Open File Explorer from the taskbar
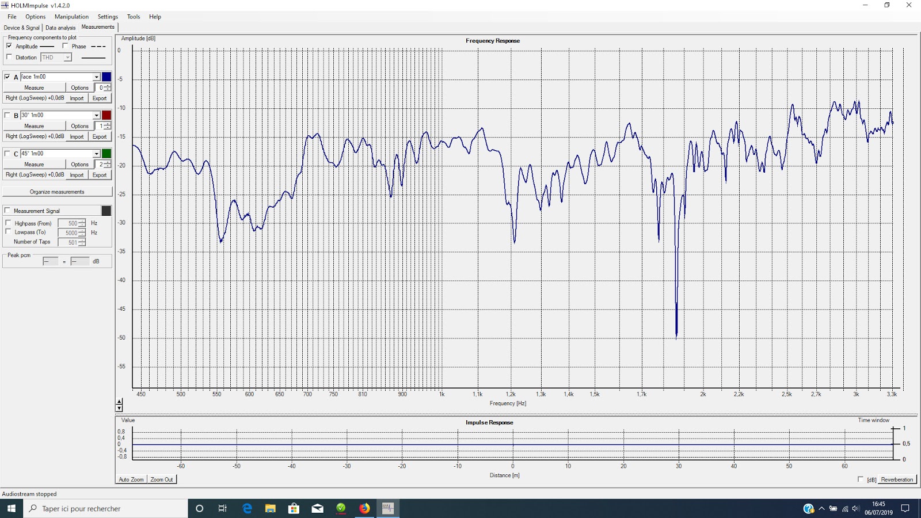The width and height of the screenshot is (921, 518). (x=271, y=508)
